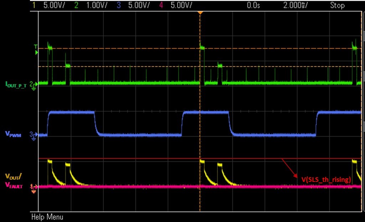Click the red threshold line label arrow tail

point(283,159)
